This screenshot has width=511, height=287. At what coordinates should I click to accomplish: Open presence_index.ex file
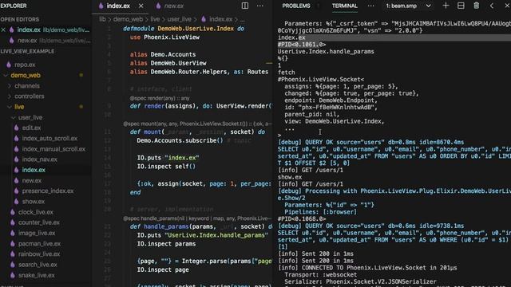(x=48, y=191)
